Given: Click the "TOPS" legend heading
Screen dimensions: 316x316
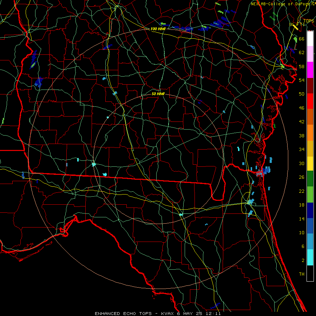Looking at the screenshot, I should (x=309, y=21).
